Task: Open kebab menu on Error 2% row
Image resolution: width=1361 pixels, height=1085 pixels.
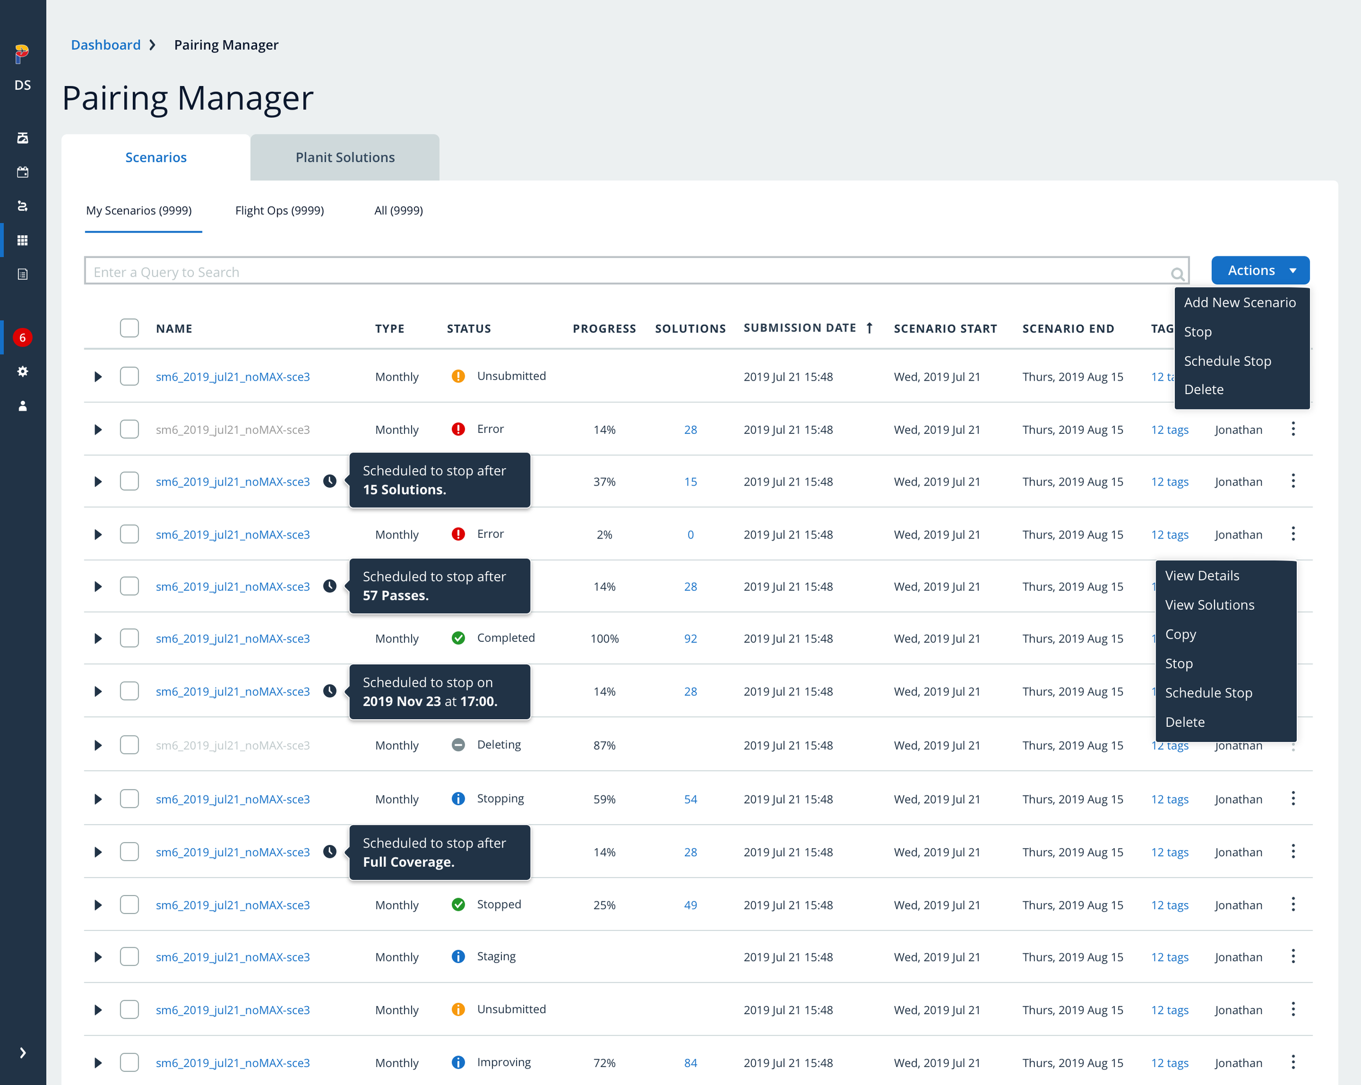Action: pyautogui.click(x=1293, y=534)
